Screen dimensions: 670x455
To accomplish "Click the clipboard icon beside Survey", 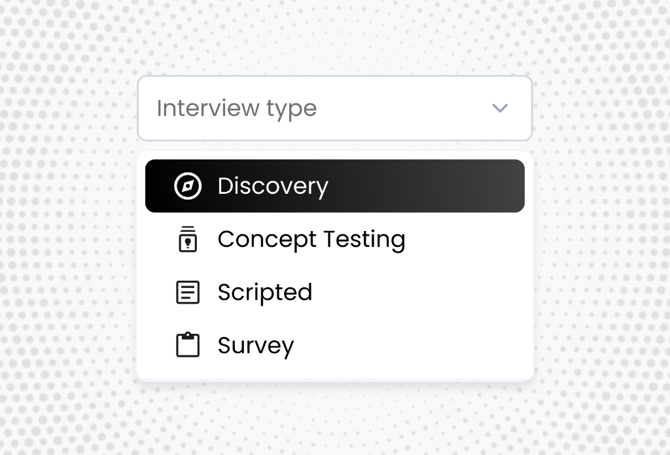I will [187, 345].
